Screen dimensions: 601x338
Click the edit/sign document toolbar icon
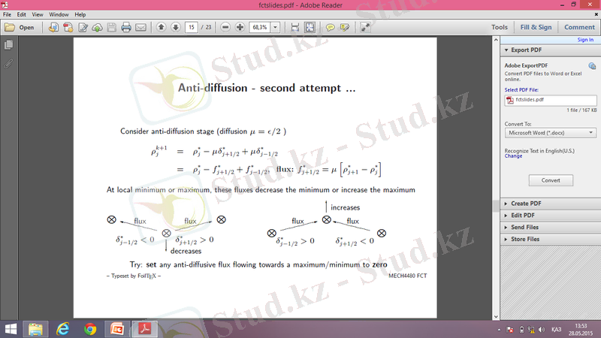click(x=83, y=27)
